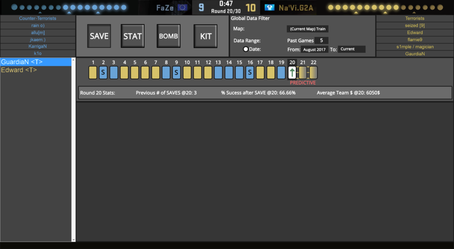
Task: Select round 6 marker
Action: tap(145, 72)
